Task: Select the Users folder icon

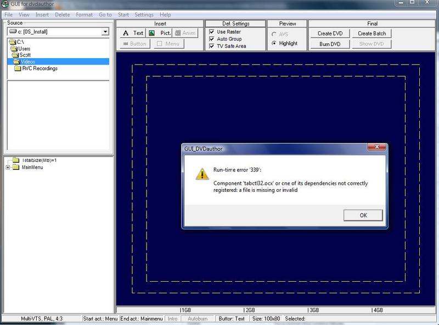Action: [14, 49]
